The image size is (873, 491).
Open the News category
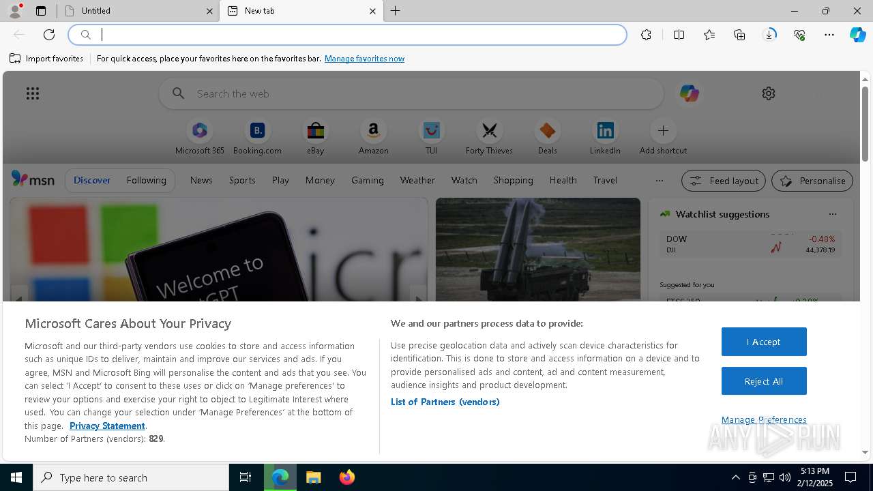point(201,180)
